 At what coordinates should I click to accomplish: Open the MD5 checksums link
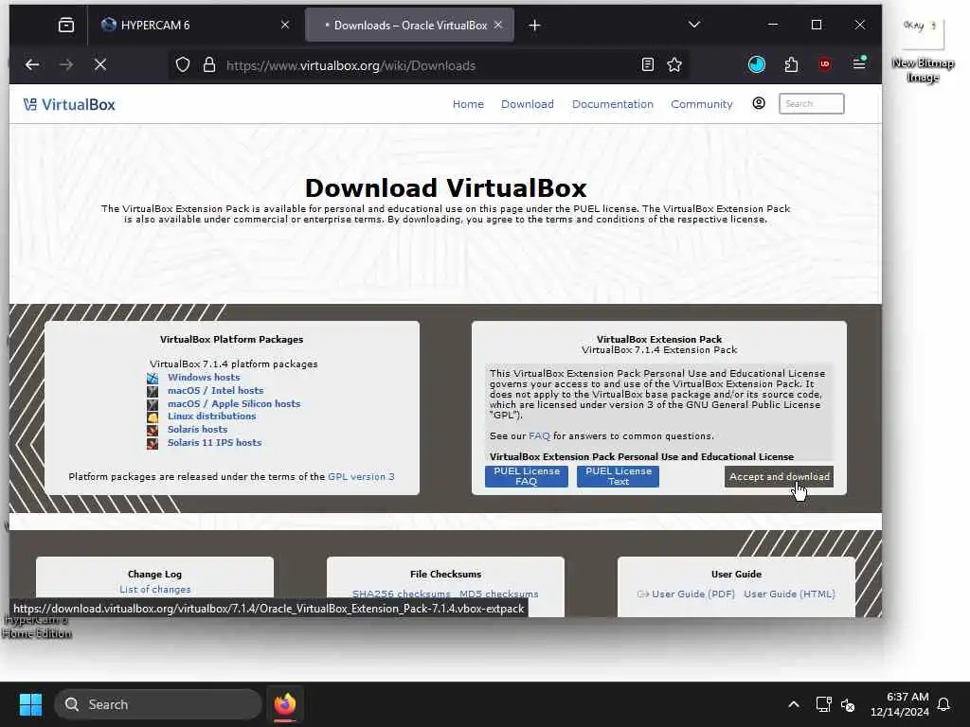coord(498,594)
